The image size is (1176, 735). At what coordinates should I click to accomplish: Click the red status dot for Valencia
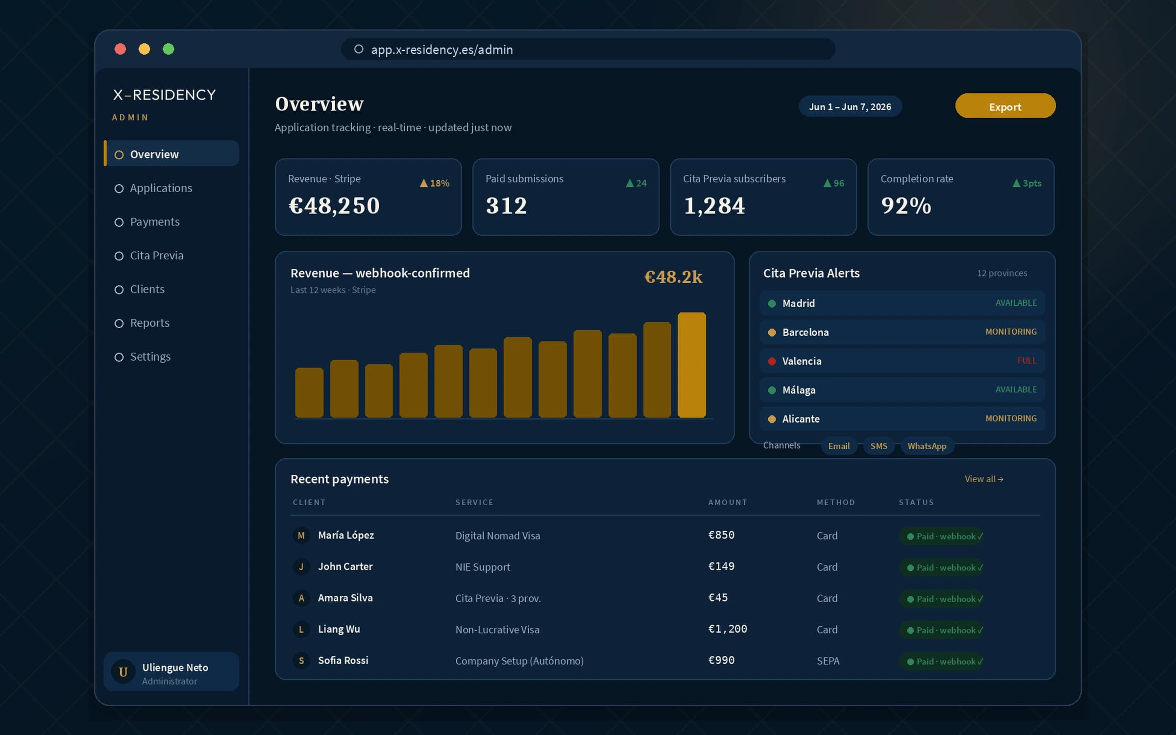(x=772, y=362)
